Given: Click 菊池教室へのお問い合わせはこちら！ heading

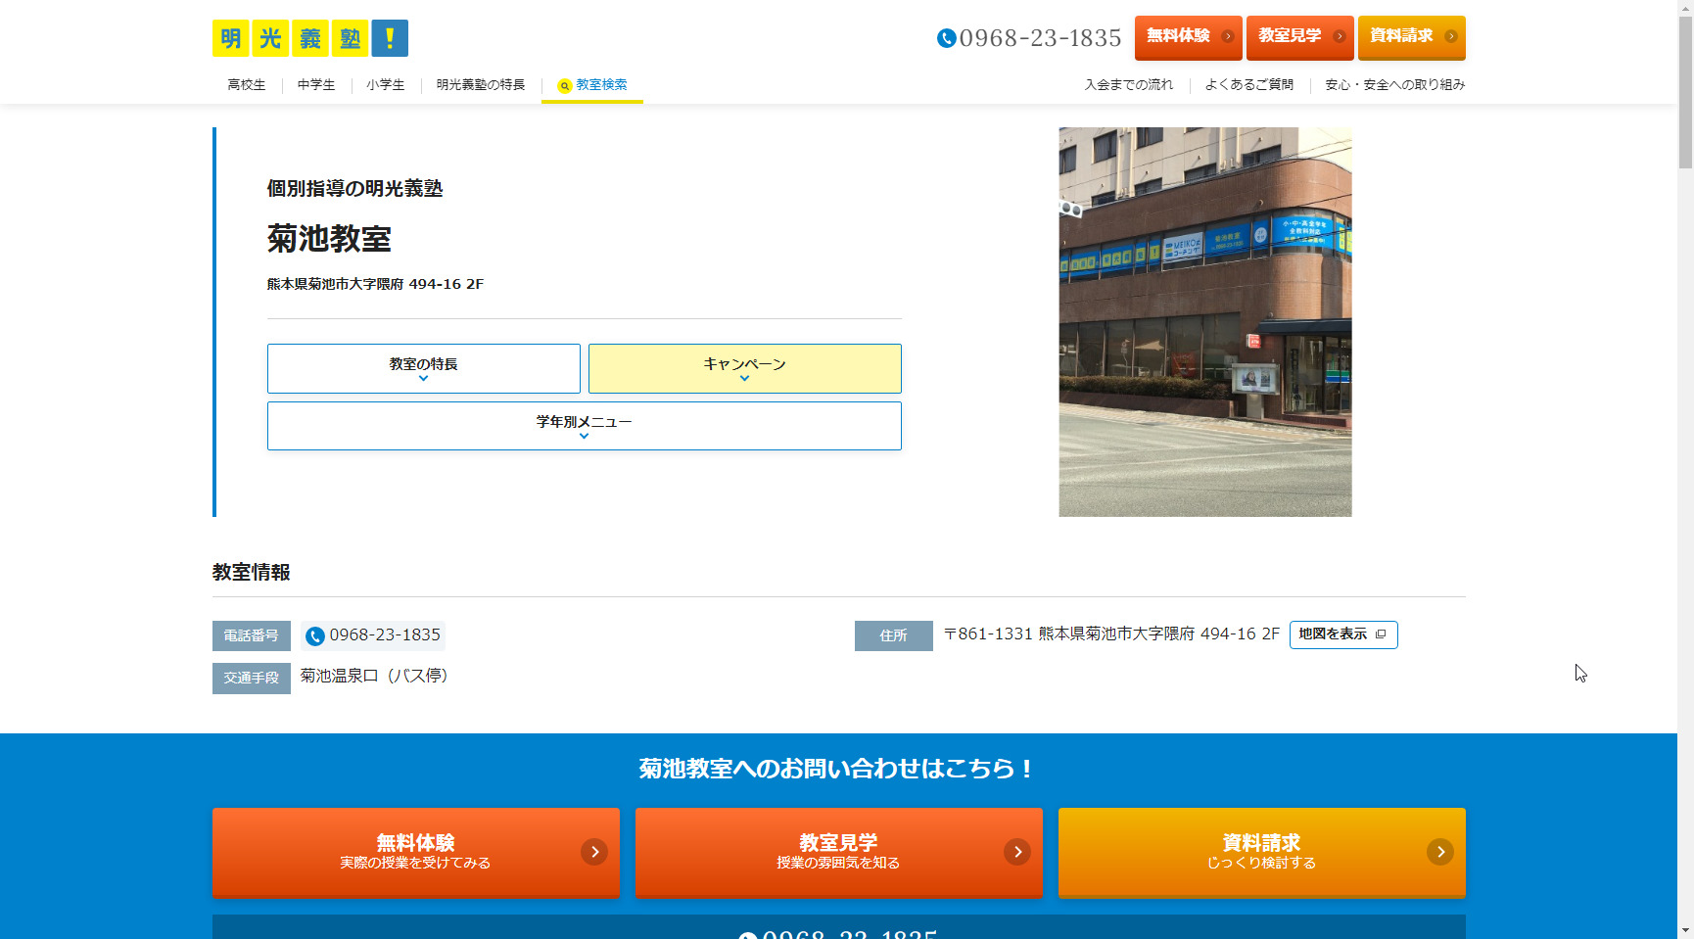Looking at the screenshot, I should click(838, 769).
